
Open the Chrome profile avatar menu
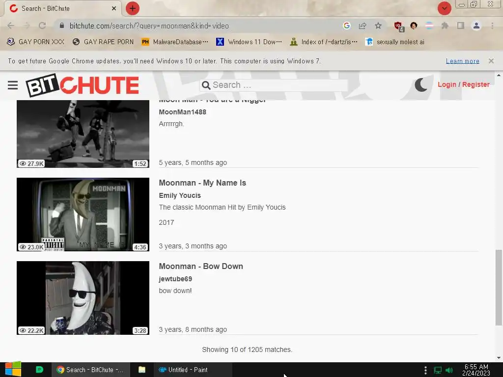point(476,26)
